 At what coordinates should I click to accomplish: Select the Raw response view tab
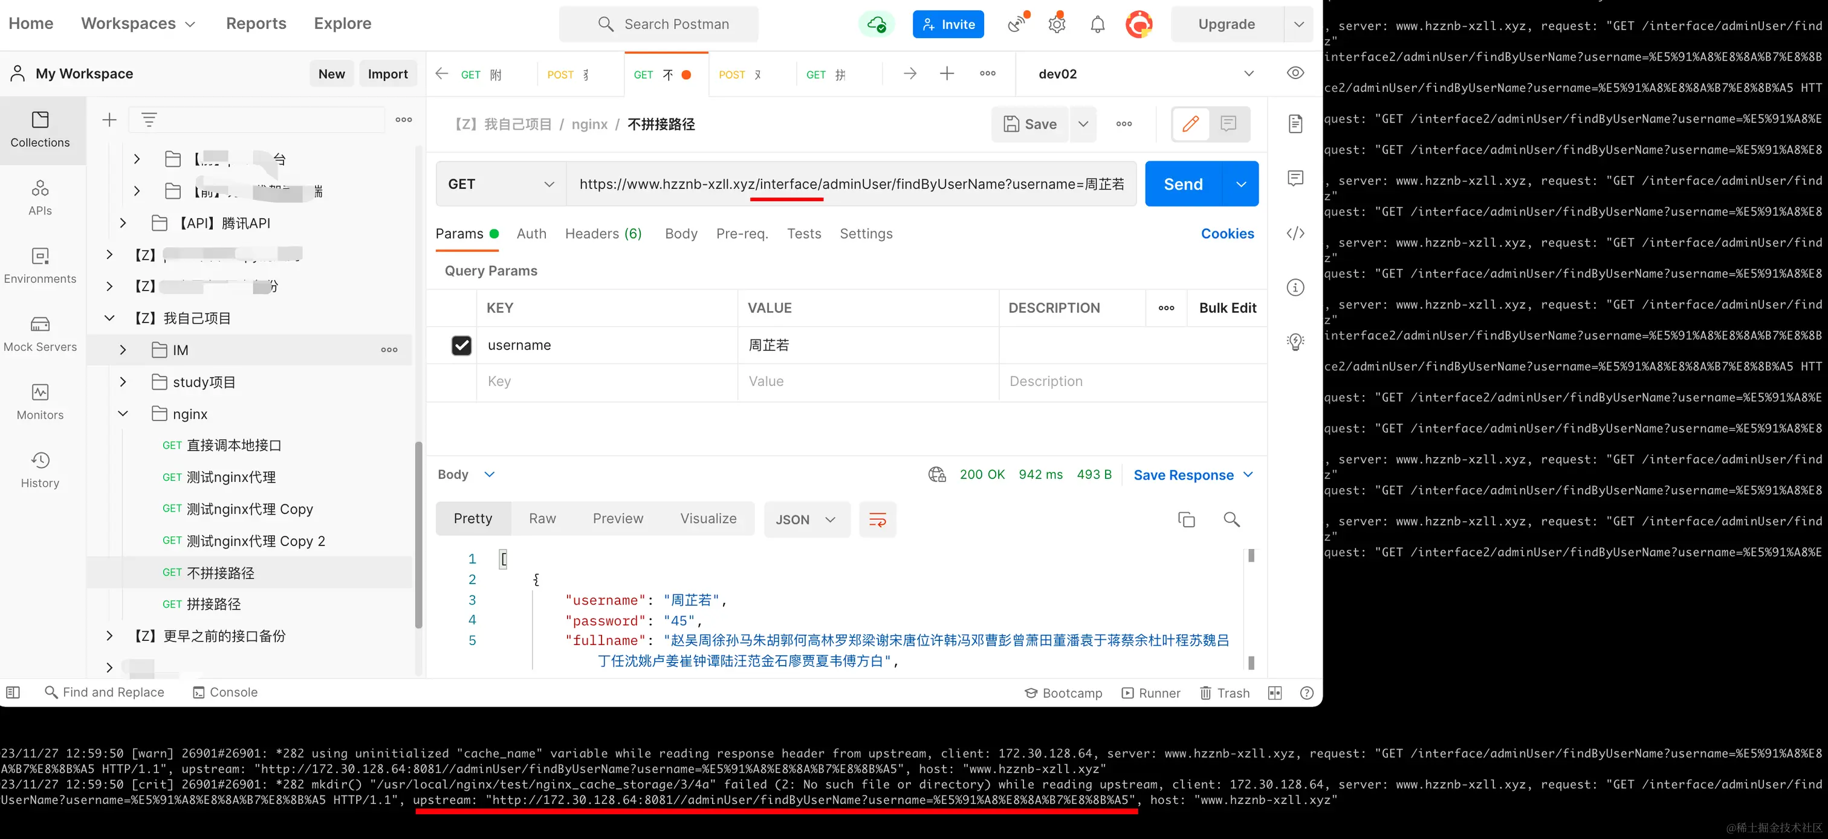pyautogui.click(x=542, y=518)
